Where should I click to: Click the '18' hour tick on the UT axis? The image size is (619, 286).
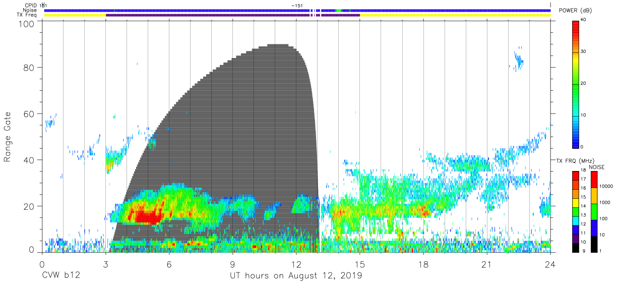pyautogui.click(x=423, y=264)
